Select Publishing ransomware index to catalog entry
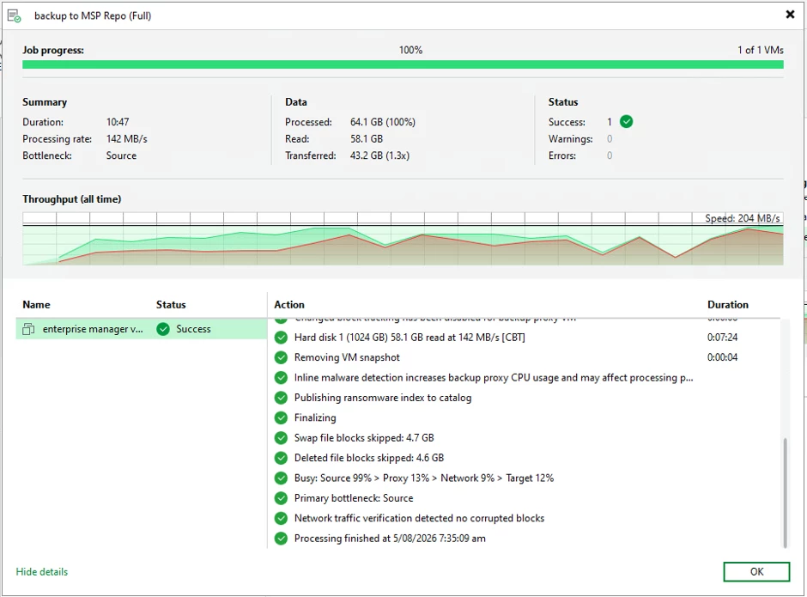This screenshot has height=597, width=807. tap(382, 398)
